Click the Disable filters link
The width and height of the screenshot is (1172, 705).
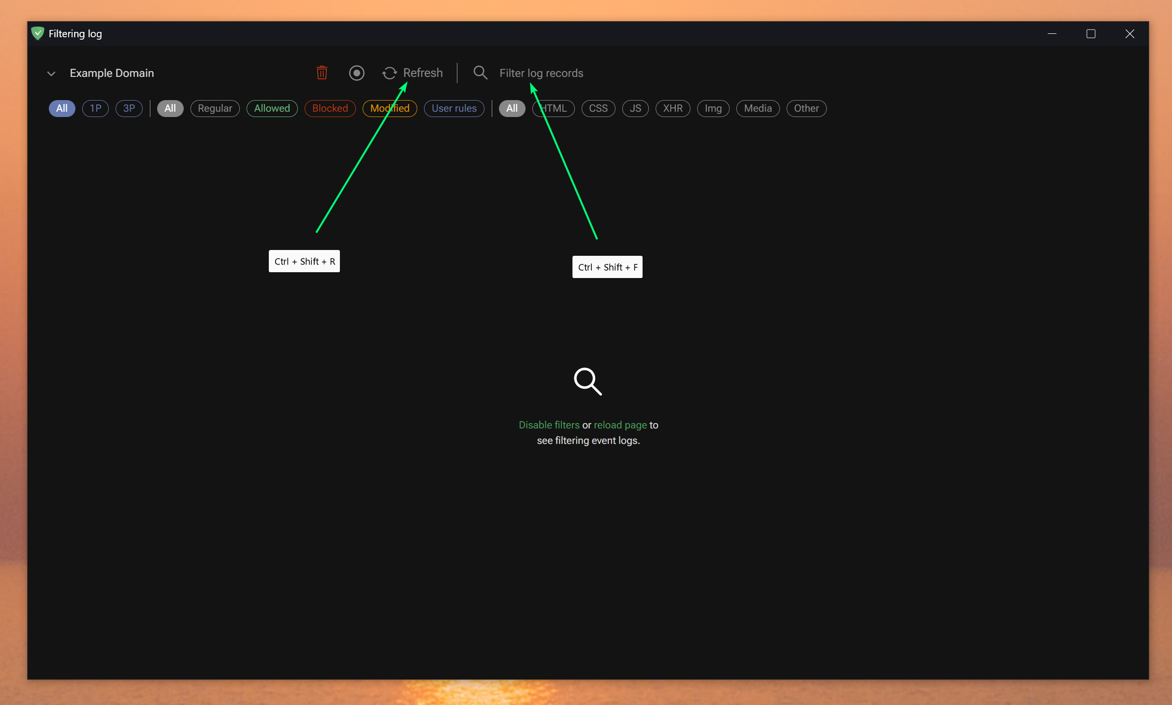[549, 425]
